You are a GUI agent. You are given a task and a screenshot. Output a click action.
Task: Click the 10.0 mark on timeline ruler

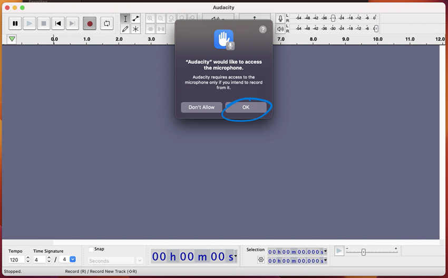point(377,39)
